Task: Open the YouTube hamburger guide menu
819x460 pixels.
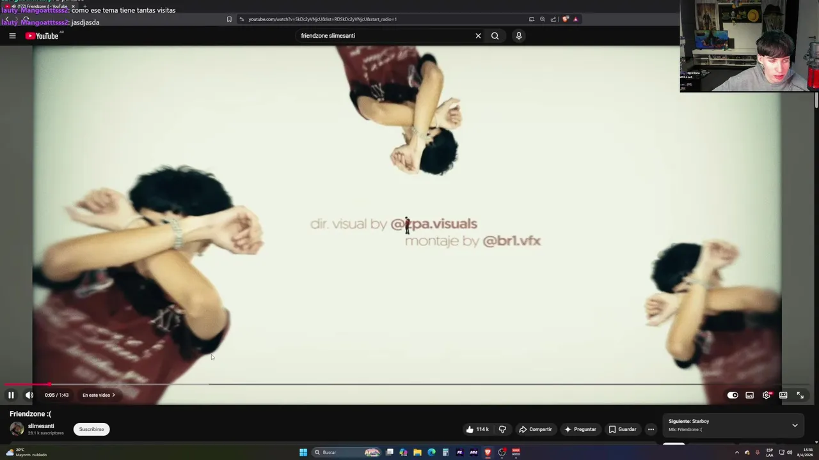Action: (12, 36)
